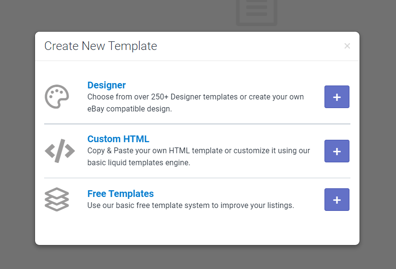
Task: Click the "Copy & Paste your own HTML" description
Action: (x=198, y=151)
